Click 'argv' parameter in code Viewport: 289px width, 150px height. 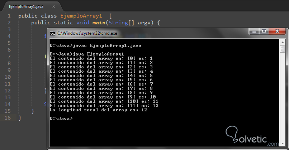click(144, 23)
